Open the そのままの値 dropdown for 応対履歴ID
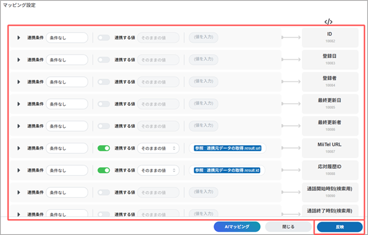 [158, 170]
